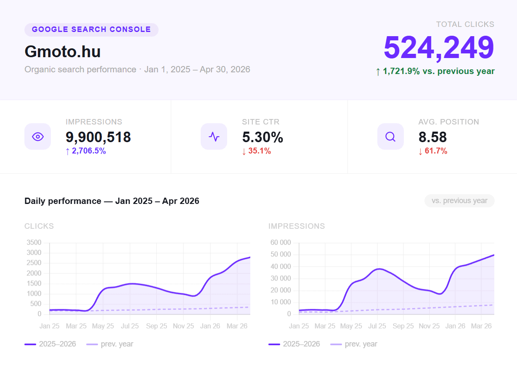Screen dimensions: 517x365
Task: Click the 30 000 axis label on Impressions chart
Action: click(x=280, y=278)
